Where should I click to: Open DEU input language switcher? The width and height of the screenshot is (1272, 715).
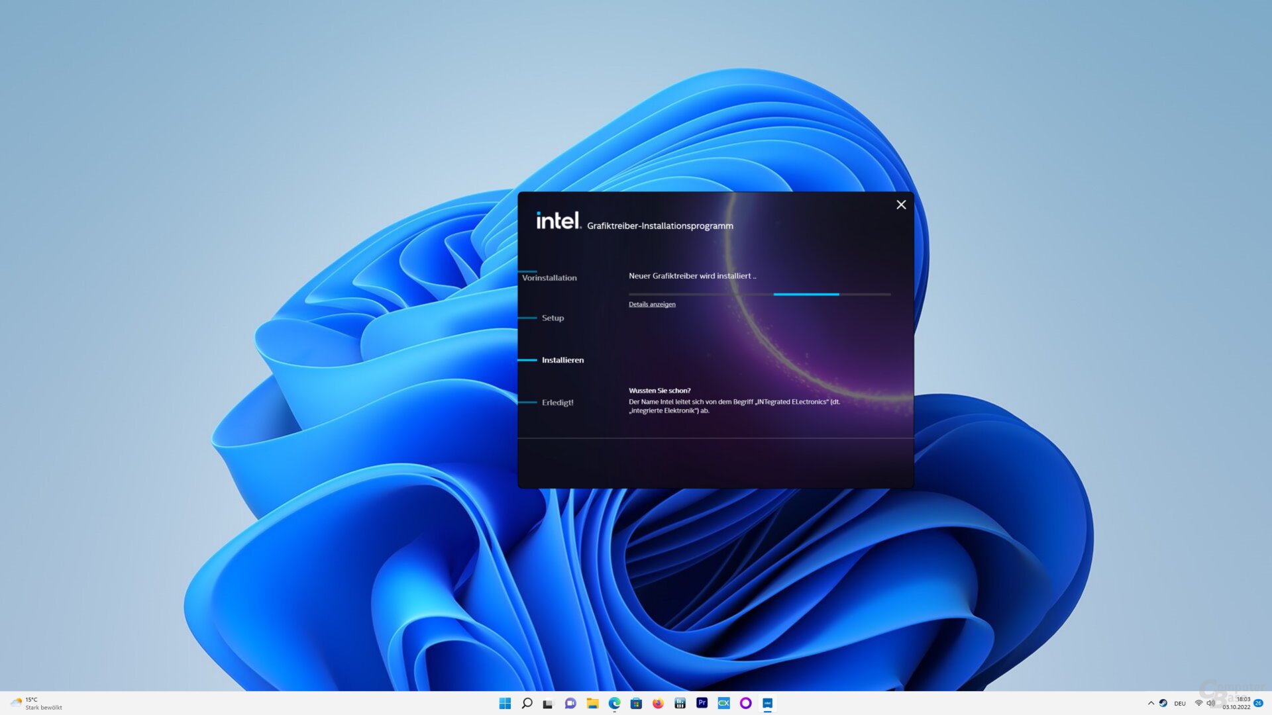(1180, 703)
